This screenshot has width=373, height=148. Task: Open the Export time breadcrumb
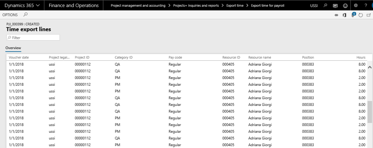click(235, 6)
